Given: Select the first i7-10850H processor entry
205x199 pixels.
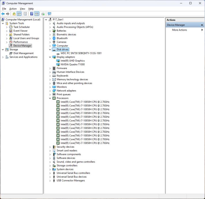Looking at the screenshot, I should (85, 102).
